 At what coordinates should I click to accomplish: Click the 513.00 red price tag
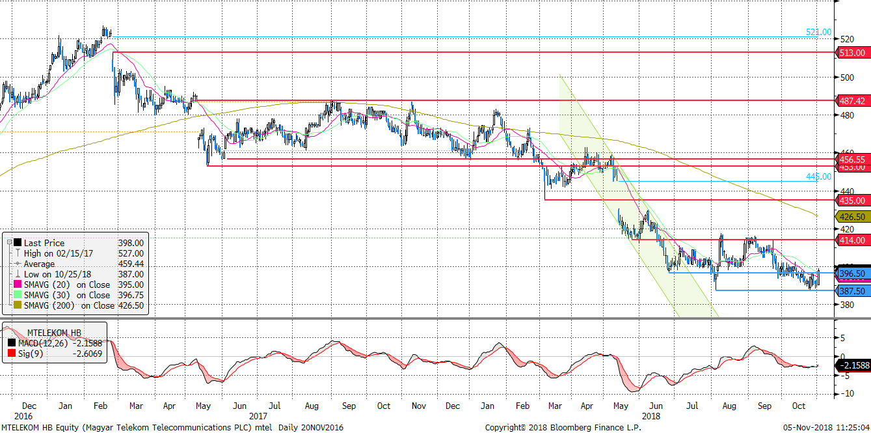[851, 52]
